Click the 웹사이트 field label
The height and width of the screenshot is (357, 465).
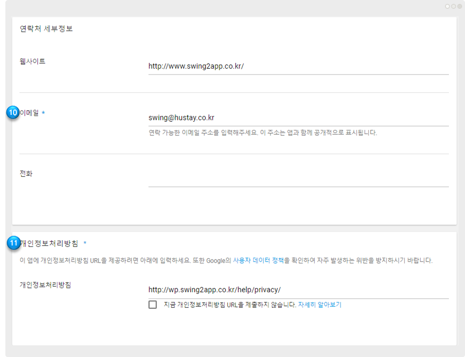[x=32, y=61]
